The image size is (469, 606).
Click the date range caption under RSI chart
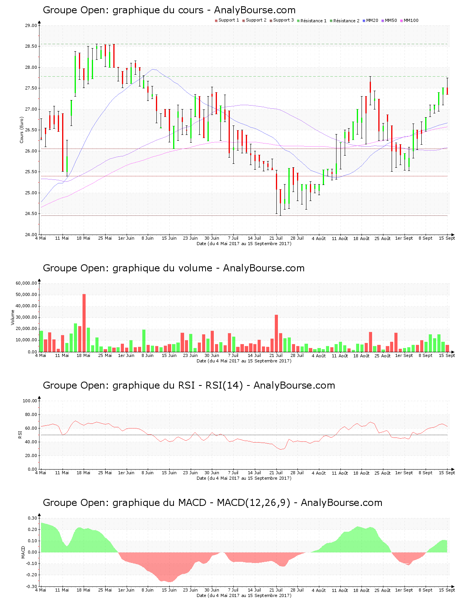point(244,478)
